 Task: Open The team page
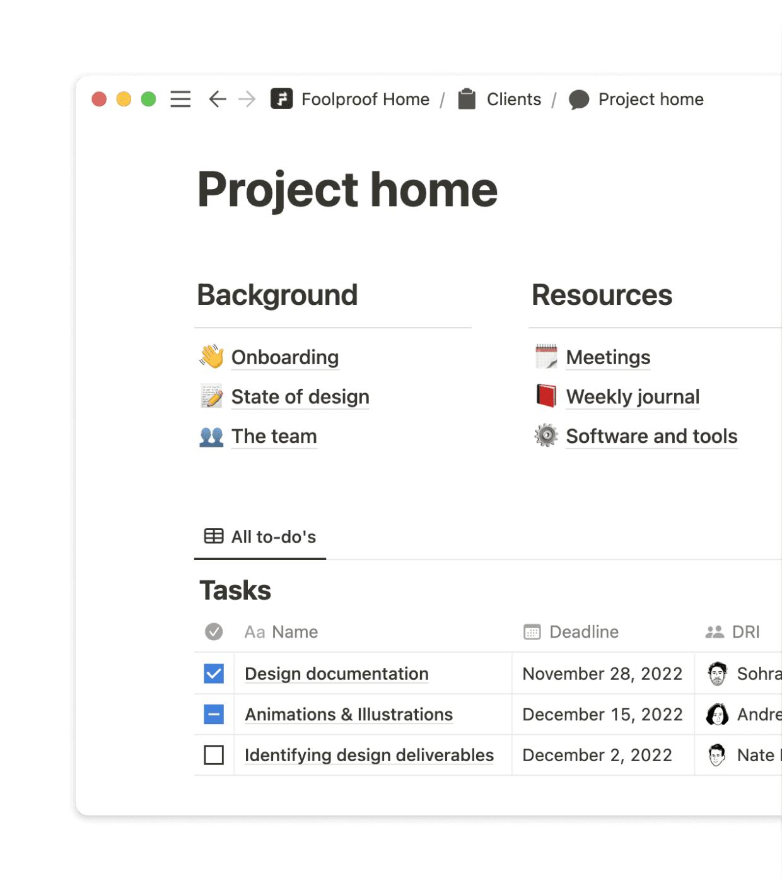click(274, 435)
